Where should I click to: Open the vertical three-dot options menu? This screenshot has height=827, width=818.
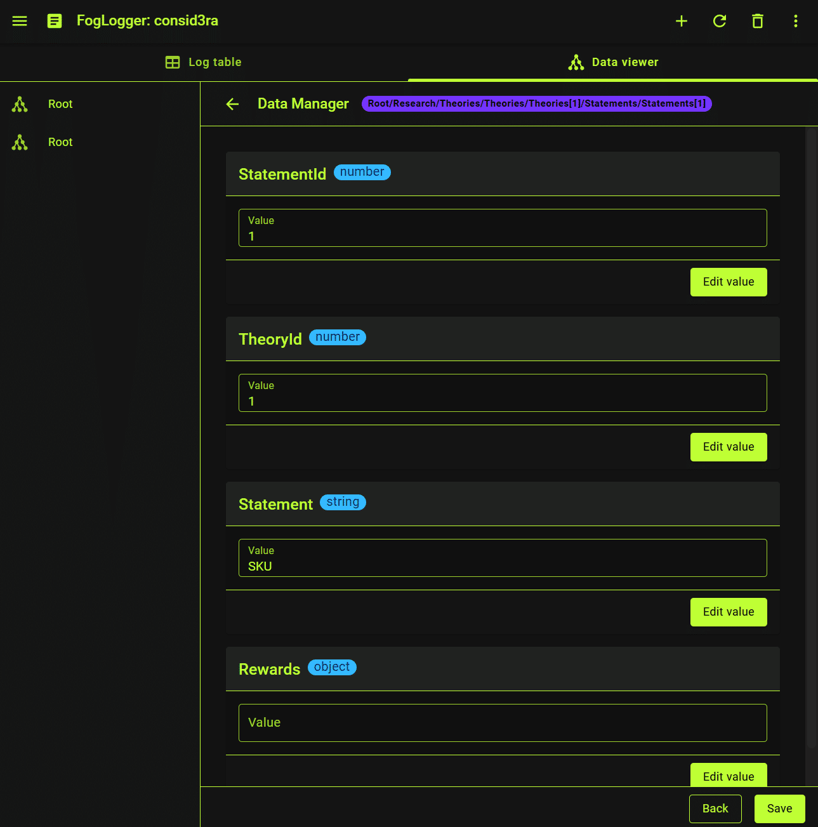(x=796, y=21)
